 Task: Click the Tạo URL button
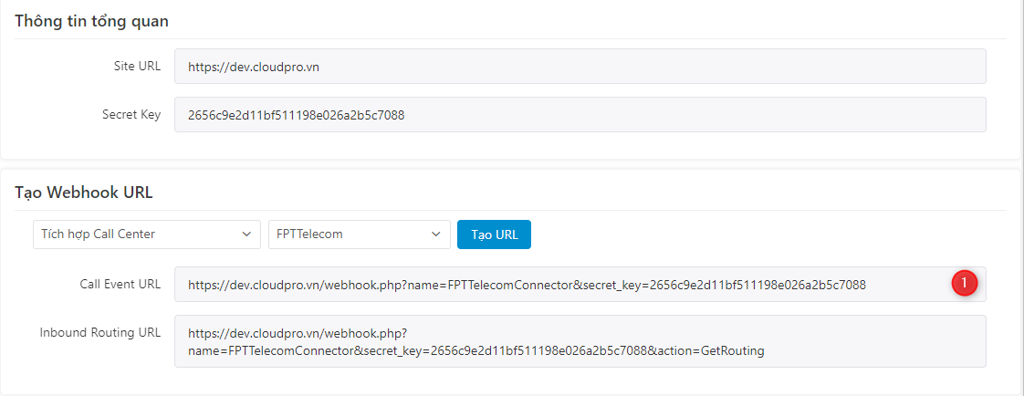tap(494, 234)
